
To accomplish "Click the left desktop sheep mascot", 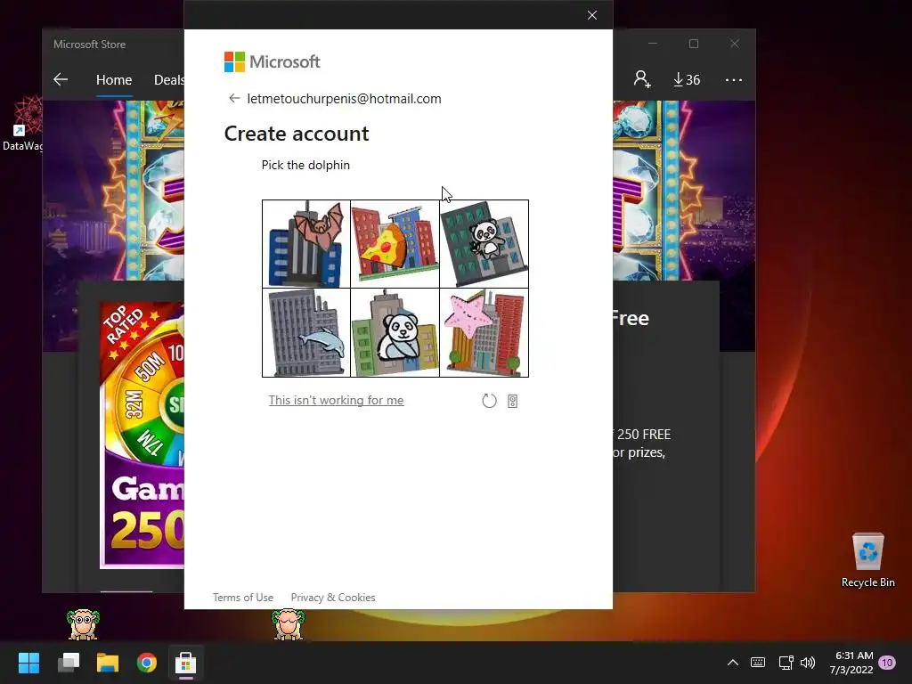I will [x=83, y=624].
